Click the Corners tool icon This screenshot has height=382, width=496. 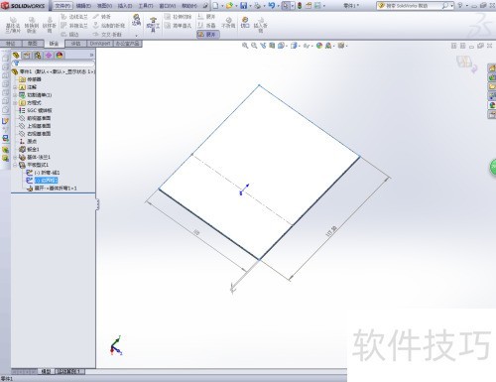click(136, 20)
